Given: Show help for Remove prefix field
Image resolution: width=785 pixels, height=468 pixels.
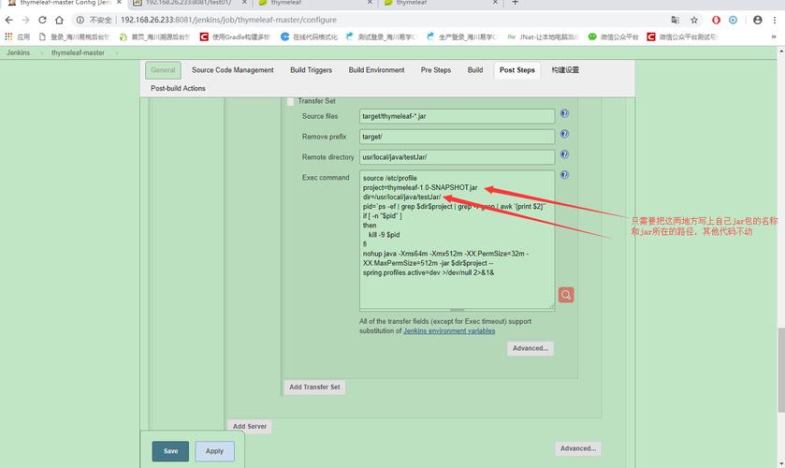Looking at the screenshot, I should pos(564,134).
